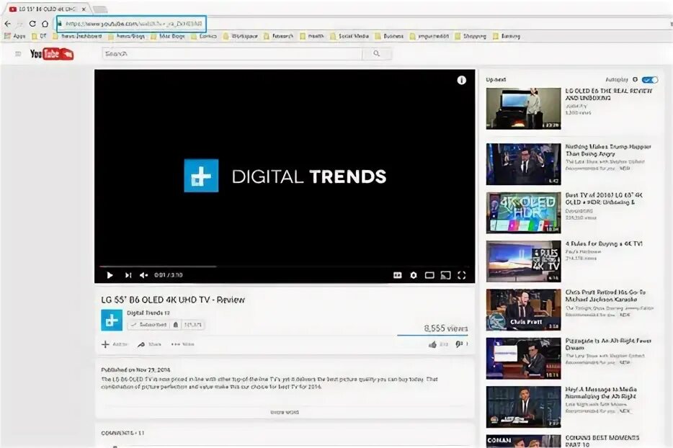Open the Business bookmark folder
The height and width of the screenshot is (448, 673).
389,36
